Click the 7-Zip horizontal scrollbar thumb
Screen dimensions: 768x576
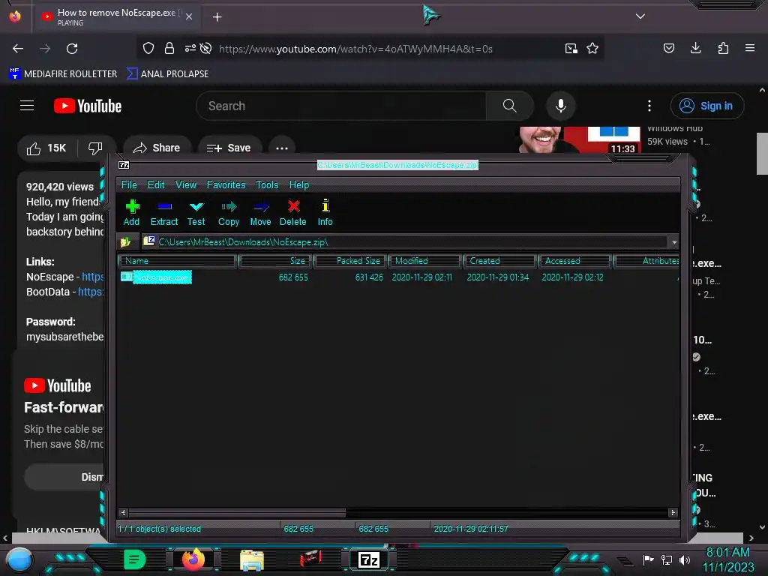point(237,513)
